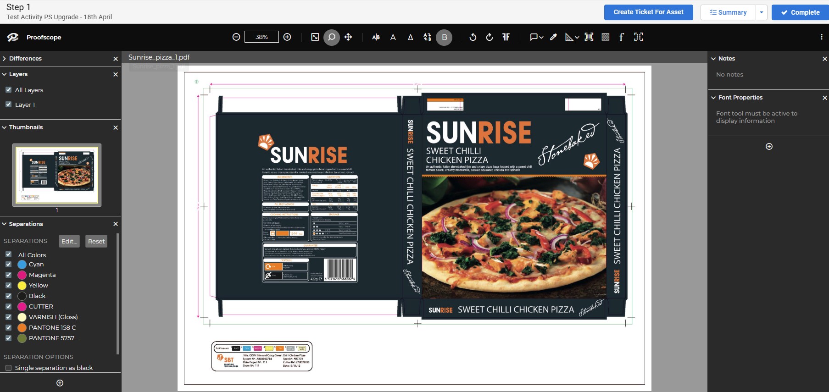
Task: Toggle the A/B swap view icon
Action: click(x=427, y=37)
